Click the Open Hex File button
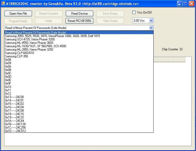 click(18, 14)
